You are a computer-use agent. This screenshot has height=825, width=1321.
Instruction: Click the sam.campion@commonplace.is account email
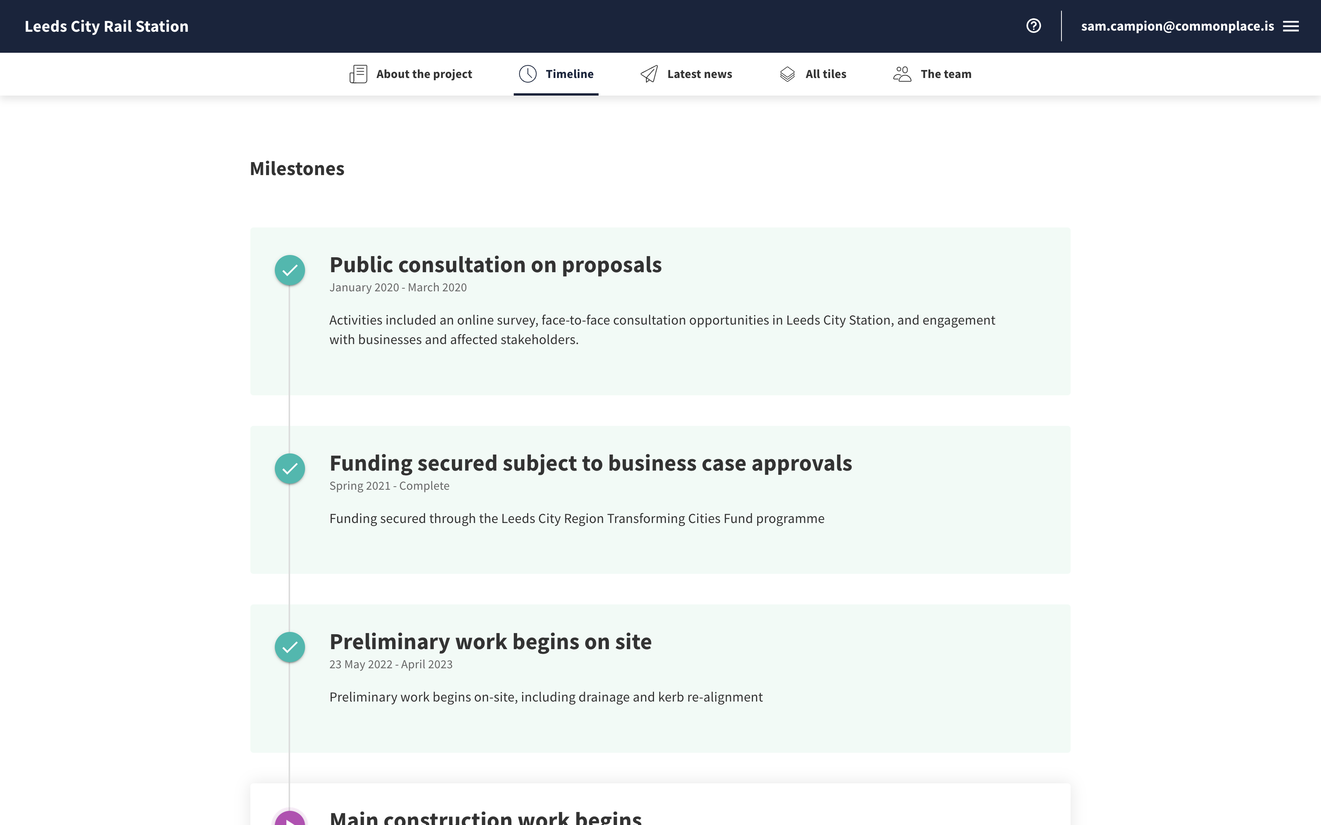(1177, 26)
